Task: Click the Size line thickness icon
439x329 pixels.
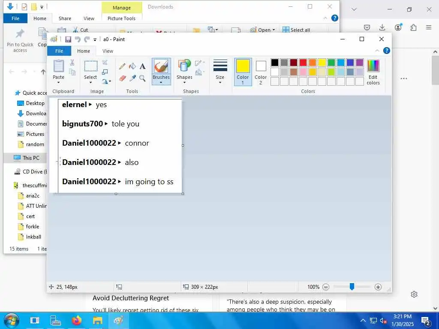Action: point(220,66)
